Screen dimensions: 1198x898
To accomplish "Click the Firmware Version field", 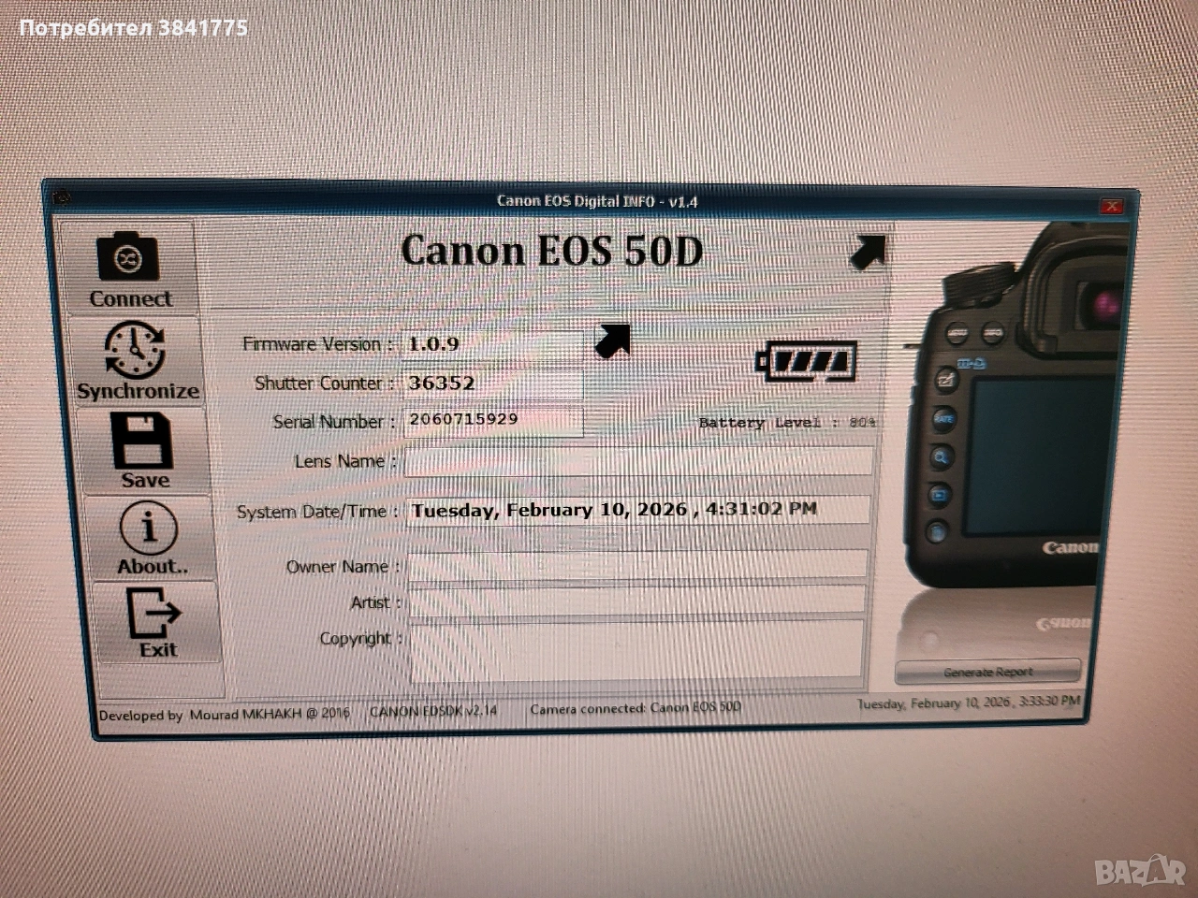I will [493, 344].
